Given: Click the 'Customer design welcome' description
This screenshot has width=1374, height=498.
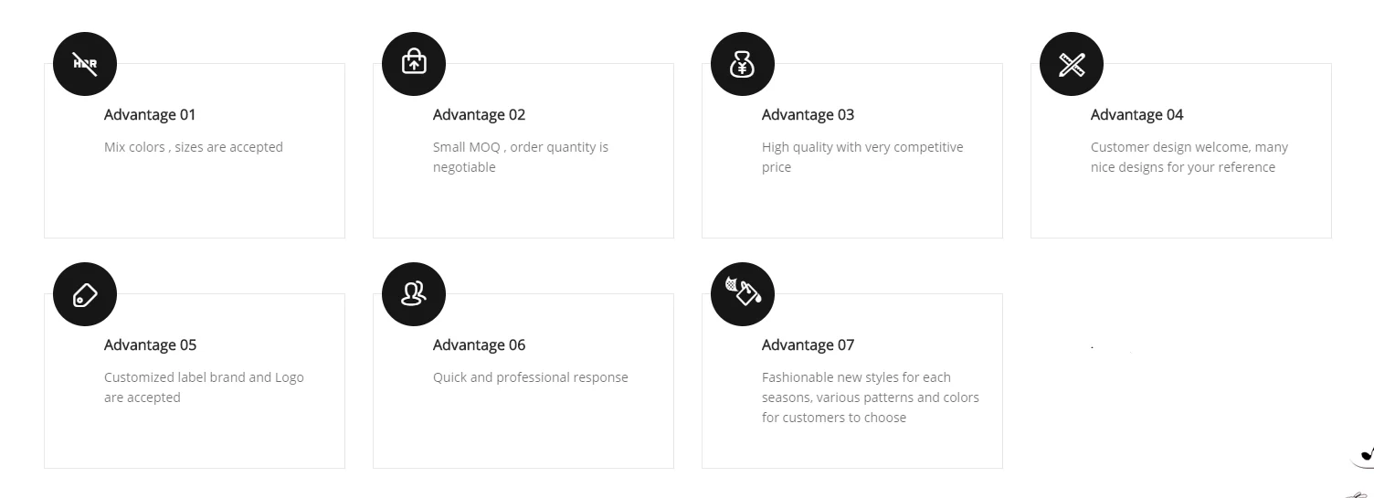Looking at the screenshot, I should (1189, 157).
